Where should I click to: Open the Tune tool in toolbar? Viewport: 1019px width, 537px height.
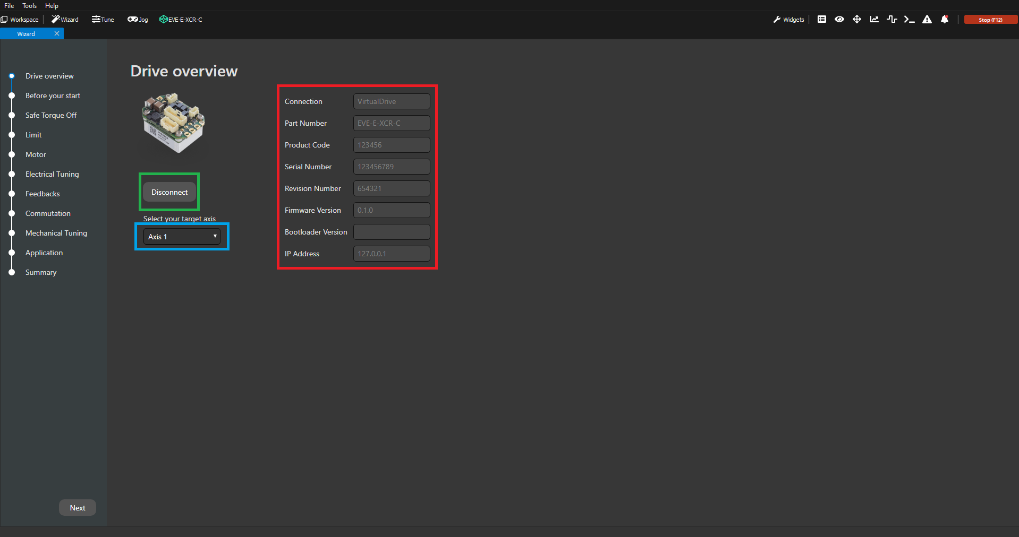pyautogui.click(x=103, y=20)
